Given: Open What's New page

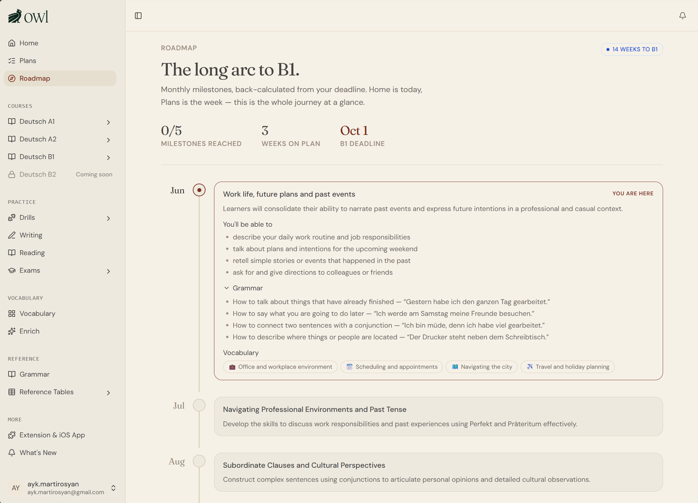Looking at the screenshot, I should click(60, 453).
